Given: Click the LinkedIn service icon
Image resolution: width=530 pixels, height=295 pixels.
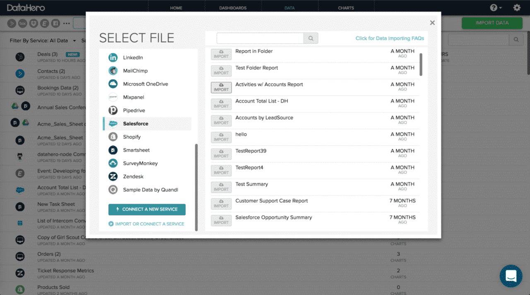Looking at the screenshot, I should tap(113, 58).
